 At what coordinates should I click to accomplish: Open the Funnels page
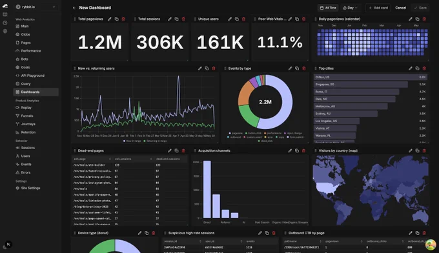(36, 116)
